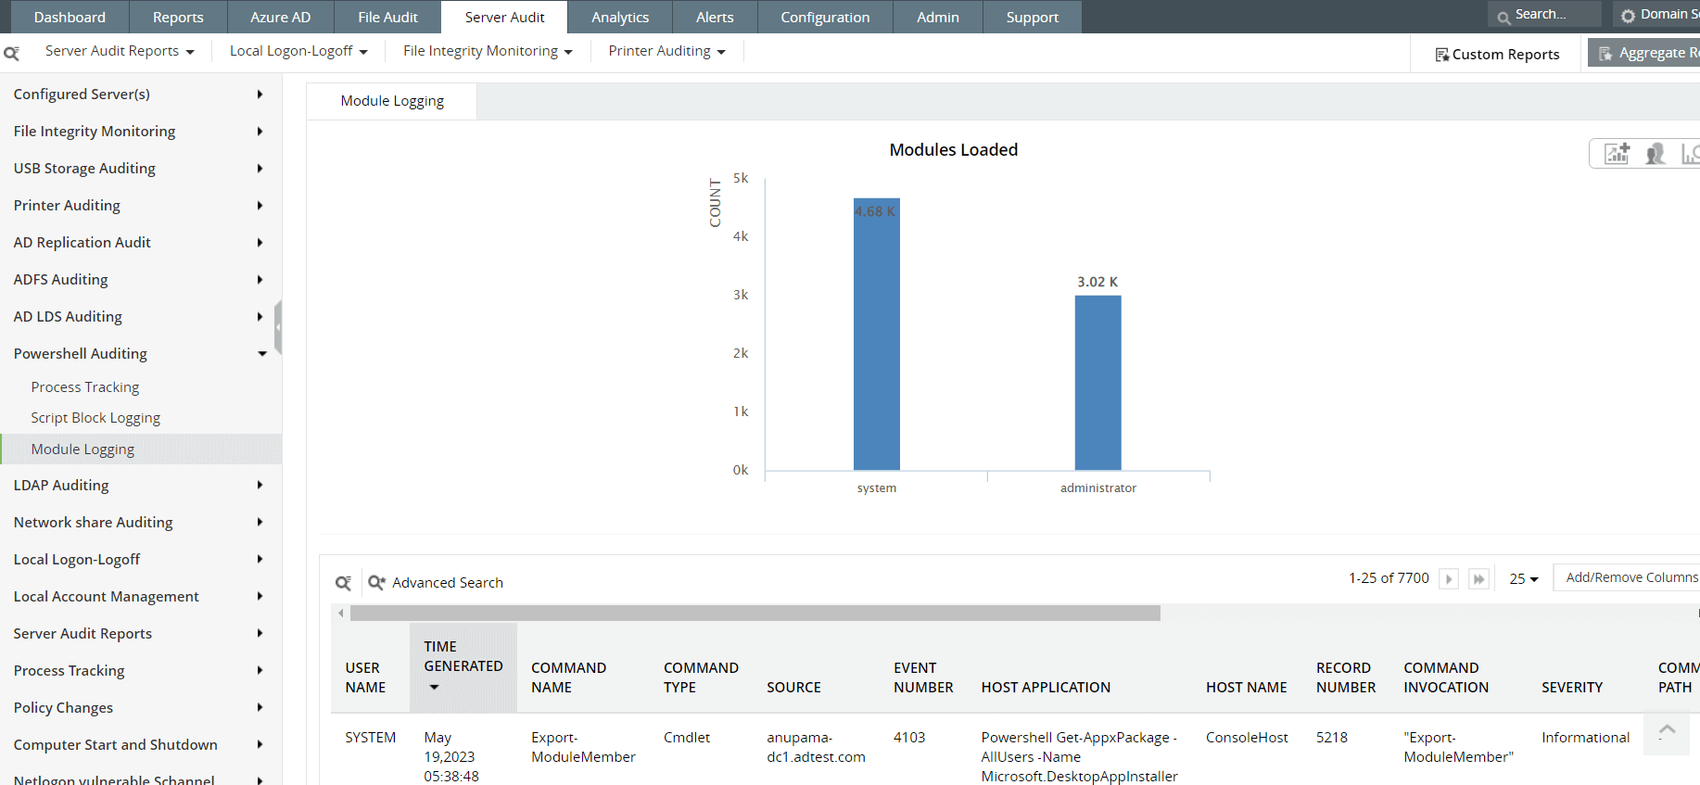Jump to last page of results

tap(1478, 579)
